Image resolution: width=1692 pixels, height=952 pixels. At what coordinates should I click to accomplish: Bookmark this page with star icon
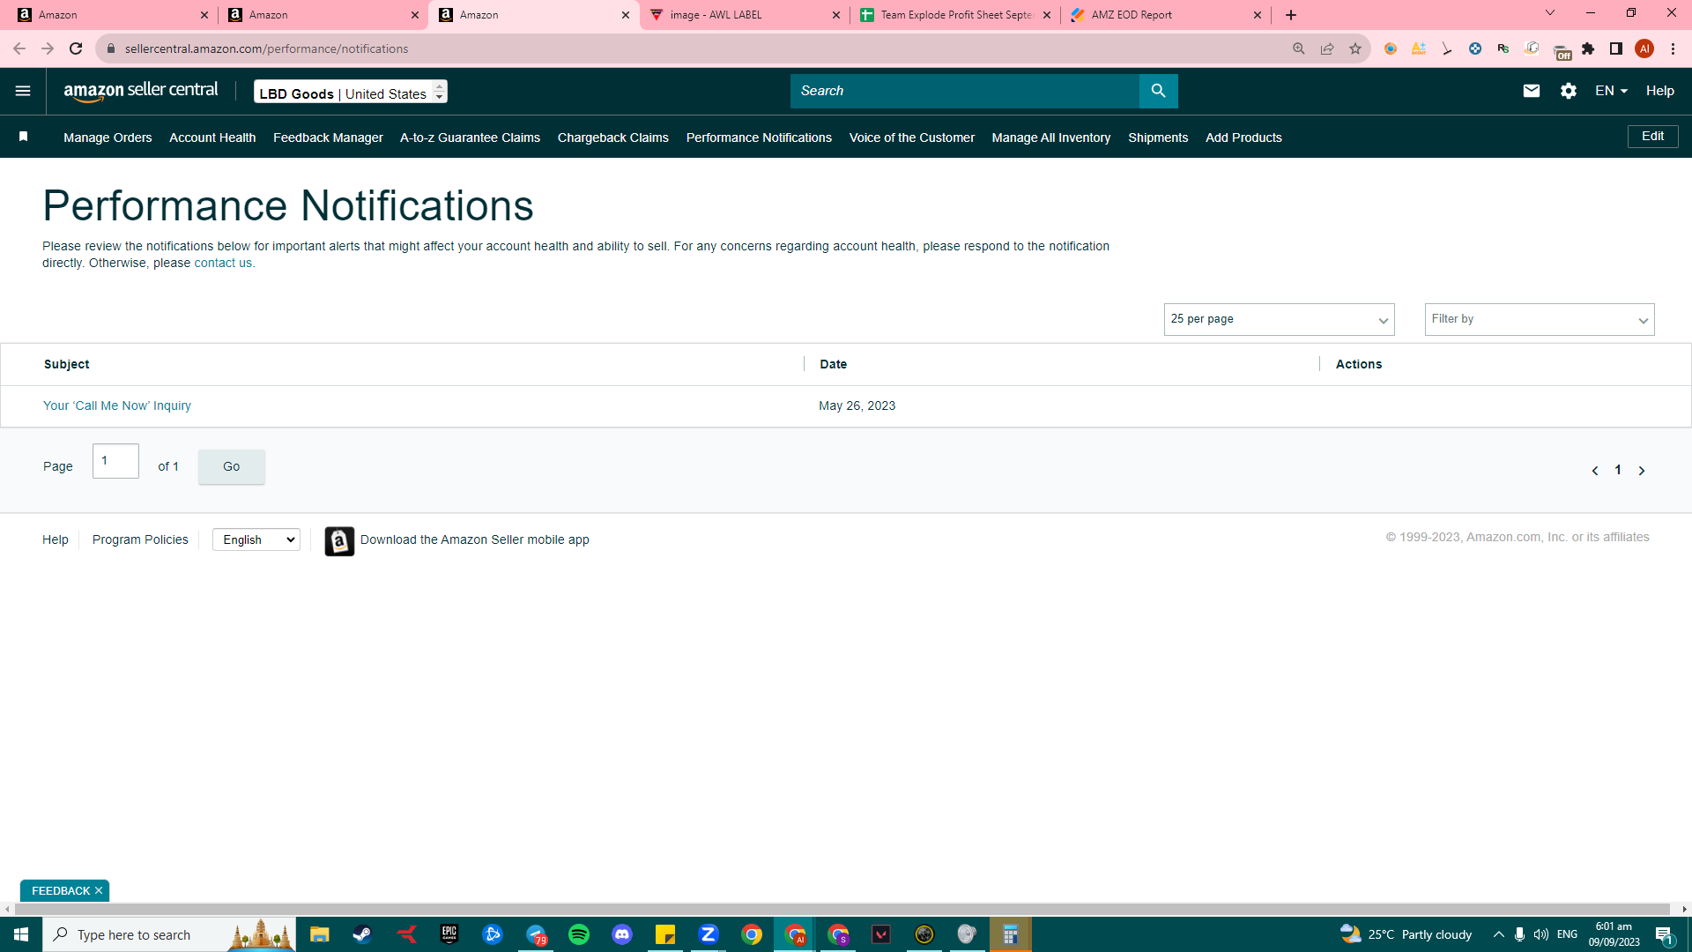click(1355, 48)
